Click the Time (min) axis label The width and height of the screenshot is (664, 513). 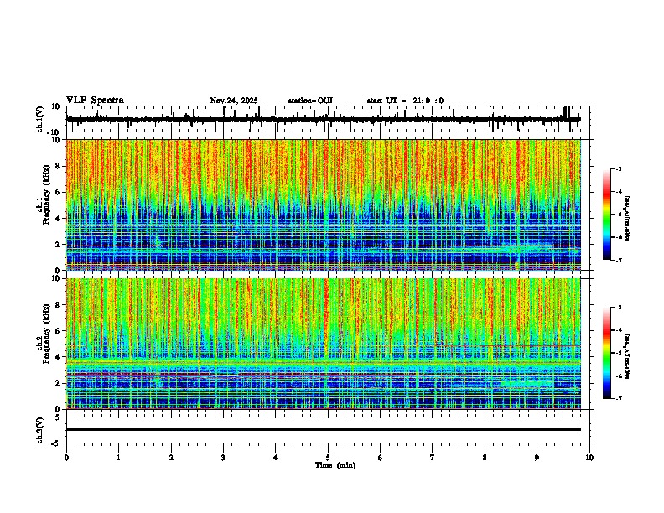(335, 465)
